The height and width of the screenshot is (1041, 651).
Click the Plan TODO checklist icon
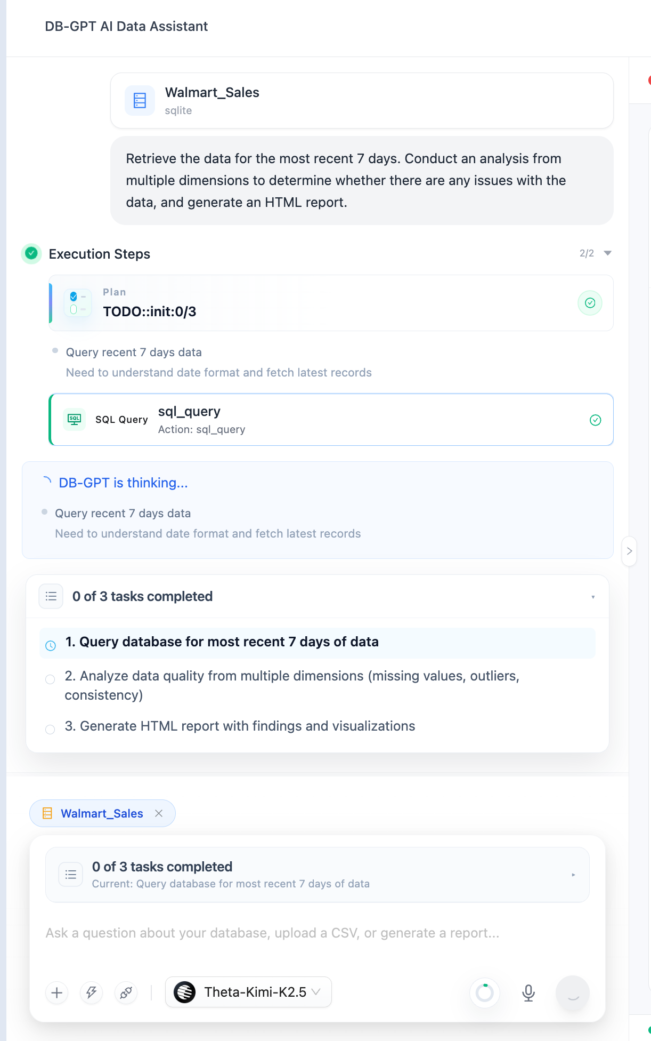click(78, 303)
